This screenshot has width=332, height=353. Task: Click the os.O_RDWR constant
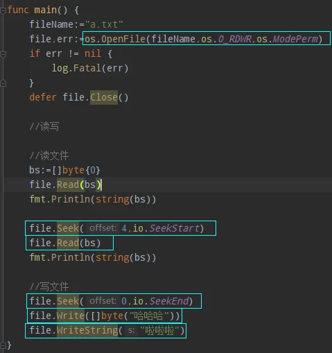tap(226, 39)
